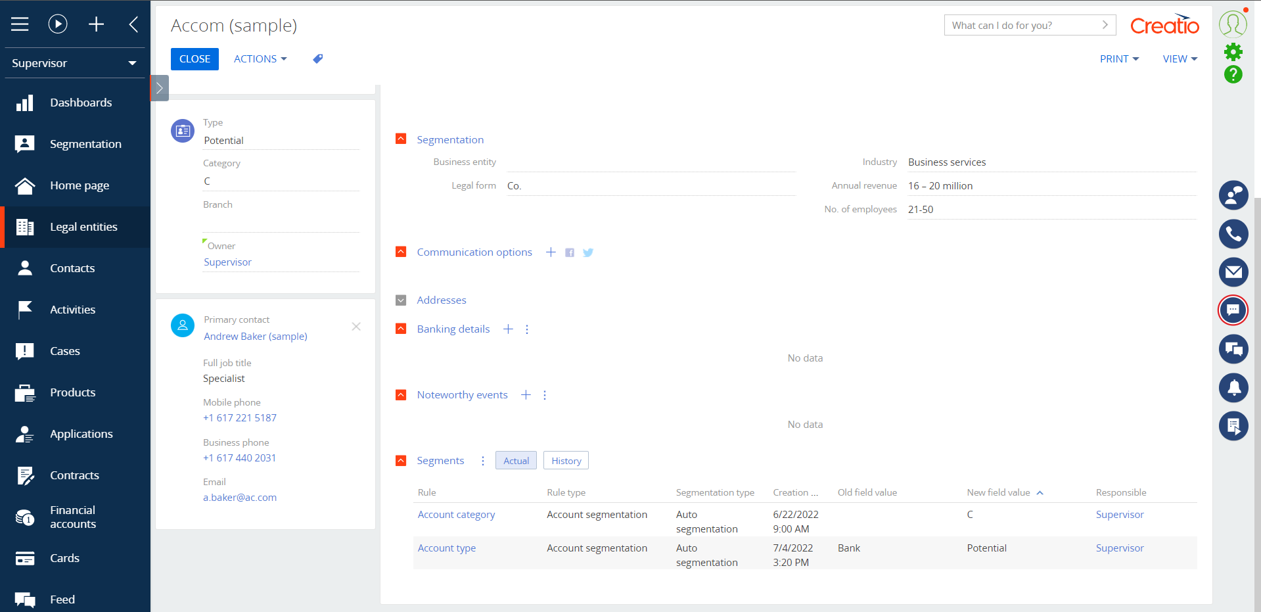1261x612 pixels.
Task: Expand the View dropdown menu
Action: tap(1180, 59)
